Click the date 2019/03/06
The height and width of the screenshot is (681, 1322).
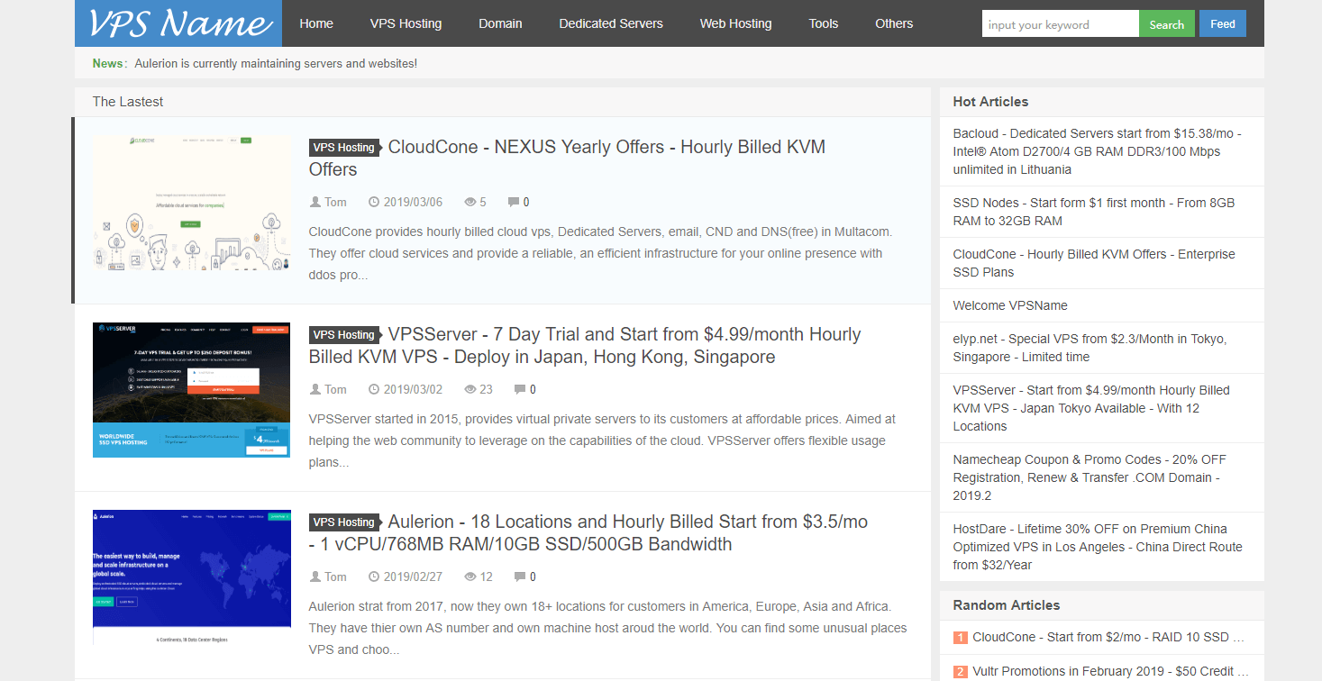(413, 202)
